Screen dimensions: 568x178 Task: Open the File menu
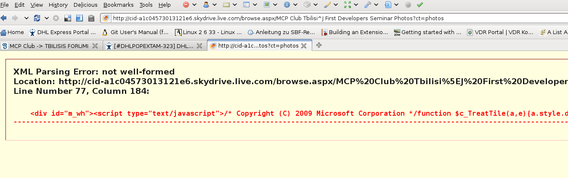pos(5,5)
